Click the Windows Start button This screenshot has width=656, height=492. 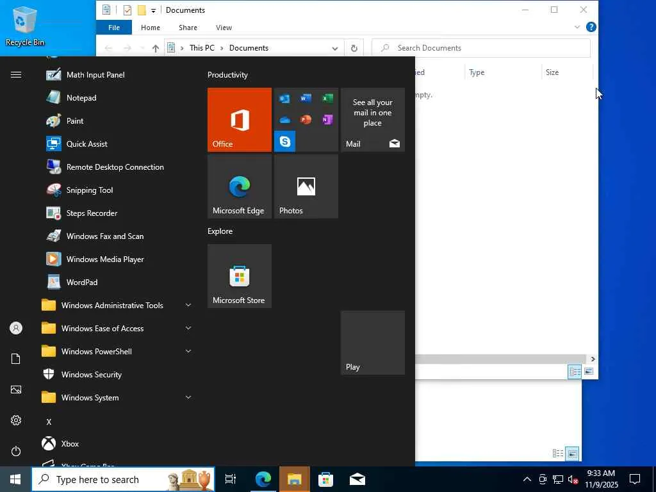tap(15, 479)
